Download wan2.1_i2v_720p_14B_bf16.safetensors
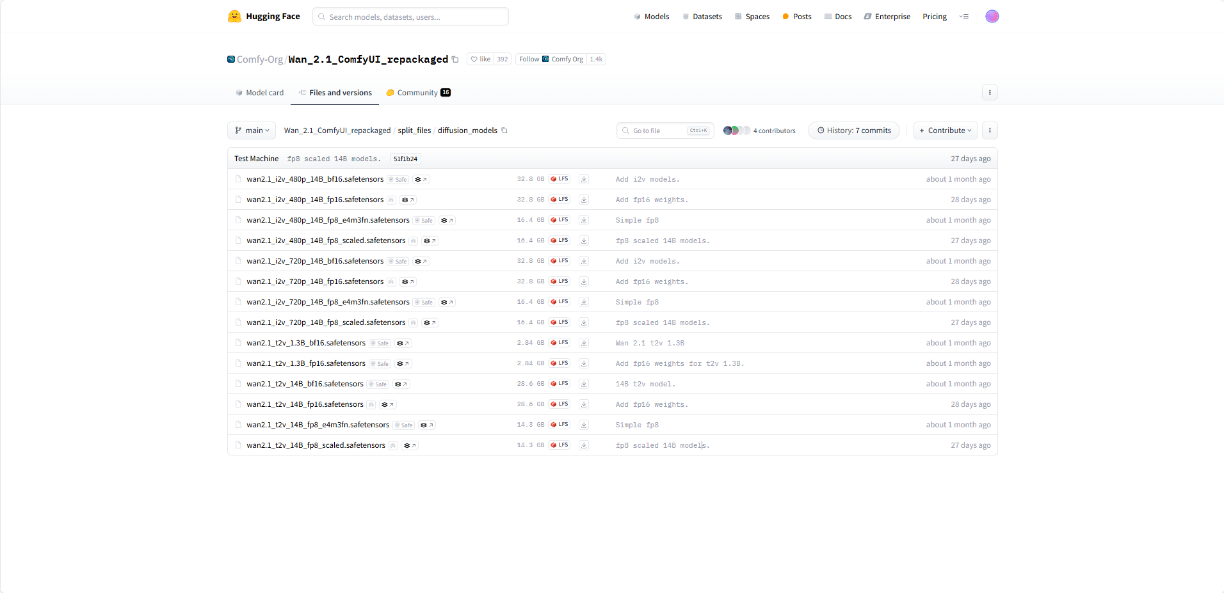Screen dimensions: 1224x593 pyautogui.click(x=584, y=261)
